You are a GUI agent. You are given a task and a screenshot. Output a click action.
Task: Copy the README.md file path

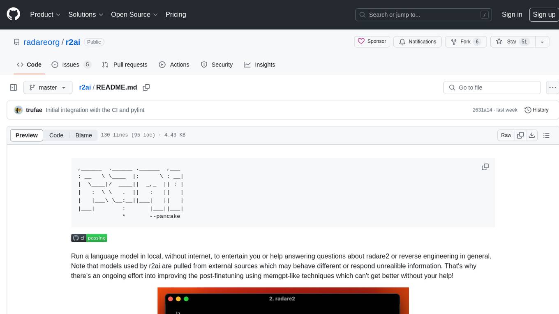[146, 88]
